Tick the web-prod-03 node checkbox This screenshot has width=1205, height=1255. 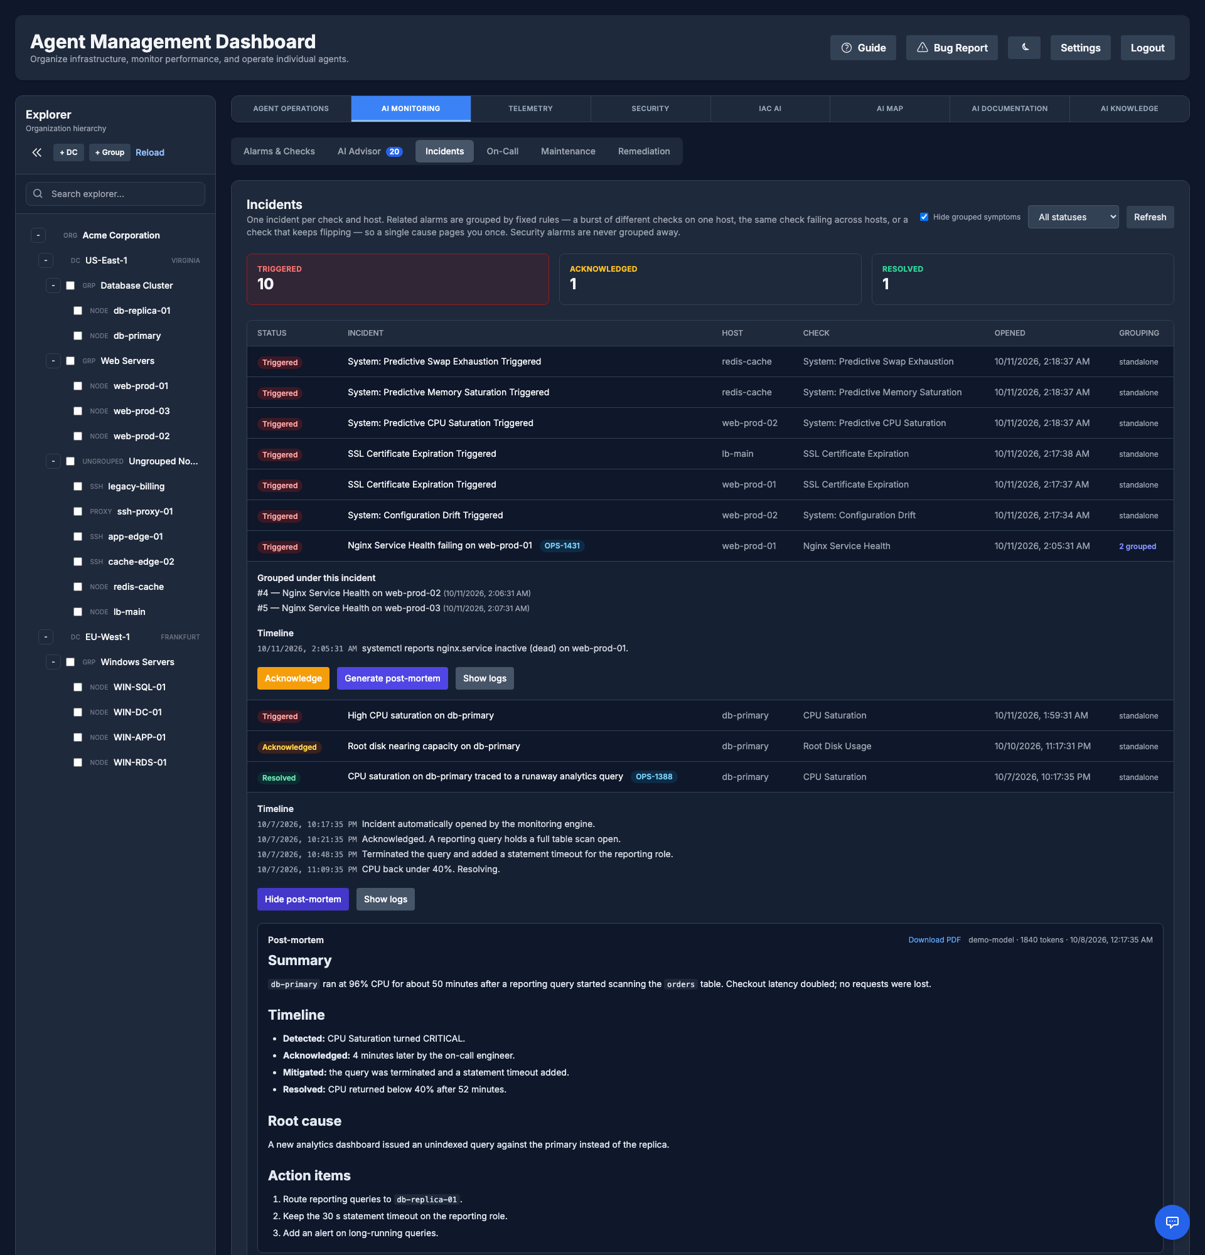77,411
